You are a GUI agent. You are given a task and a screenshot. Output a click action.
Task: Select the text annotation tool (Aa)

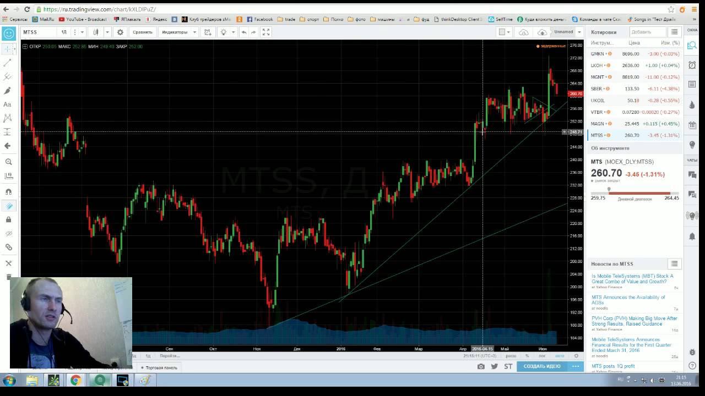(8, 105)
